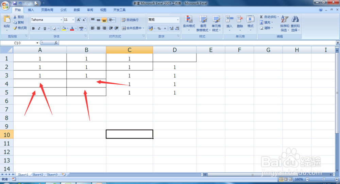Click the borders eraser icon
The width and height of the screenshot is (340, 184).
[54, 29]
